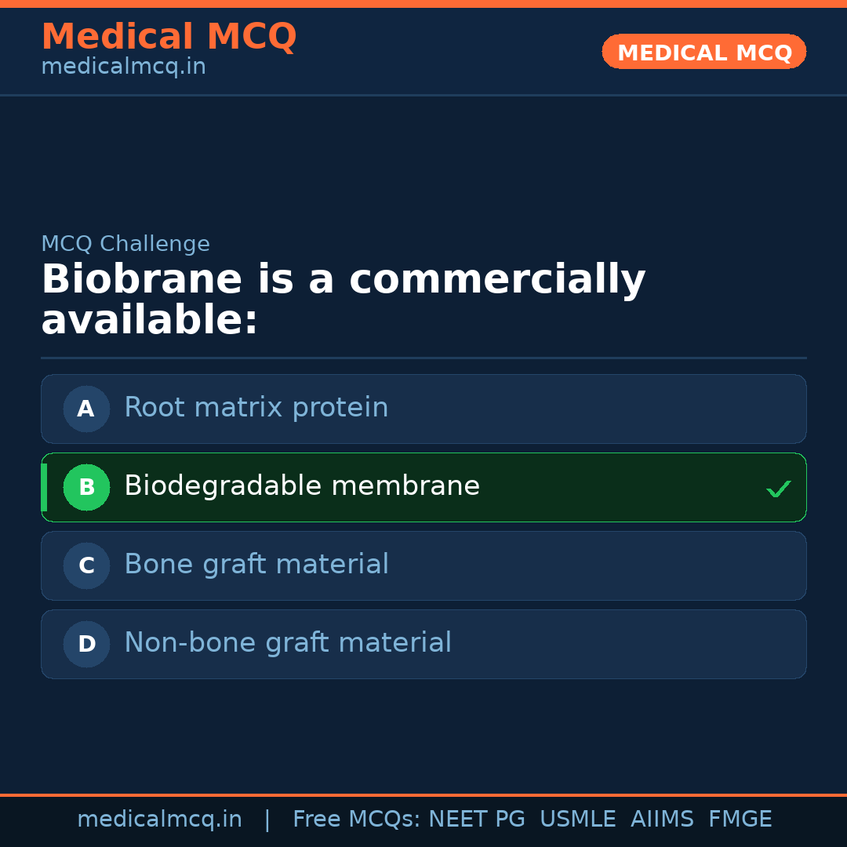Viewport: 847px width, 847px height.
Task: Pick the "Bone graft material" answer text
Action: (256, 565)
